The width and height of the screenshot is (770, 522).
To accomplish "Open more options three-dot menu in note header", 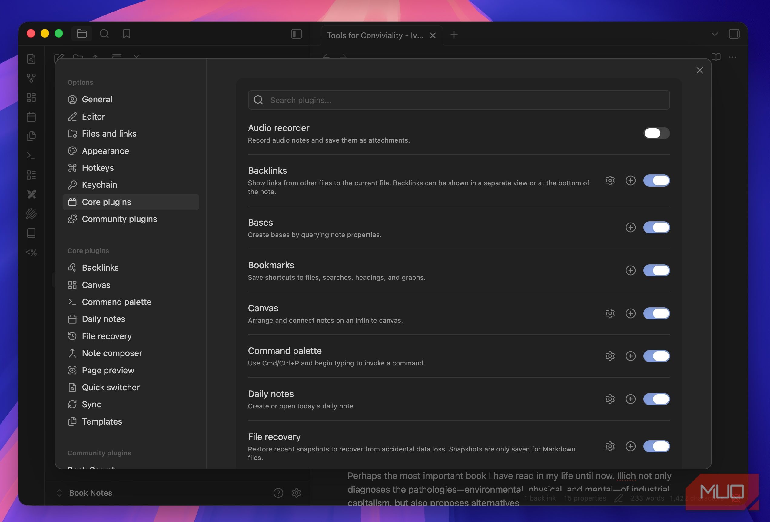I will [732, 57].
